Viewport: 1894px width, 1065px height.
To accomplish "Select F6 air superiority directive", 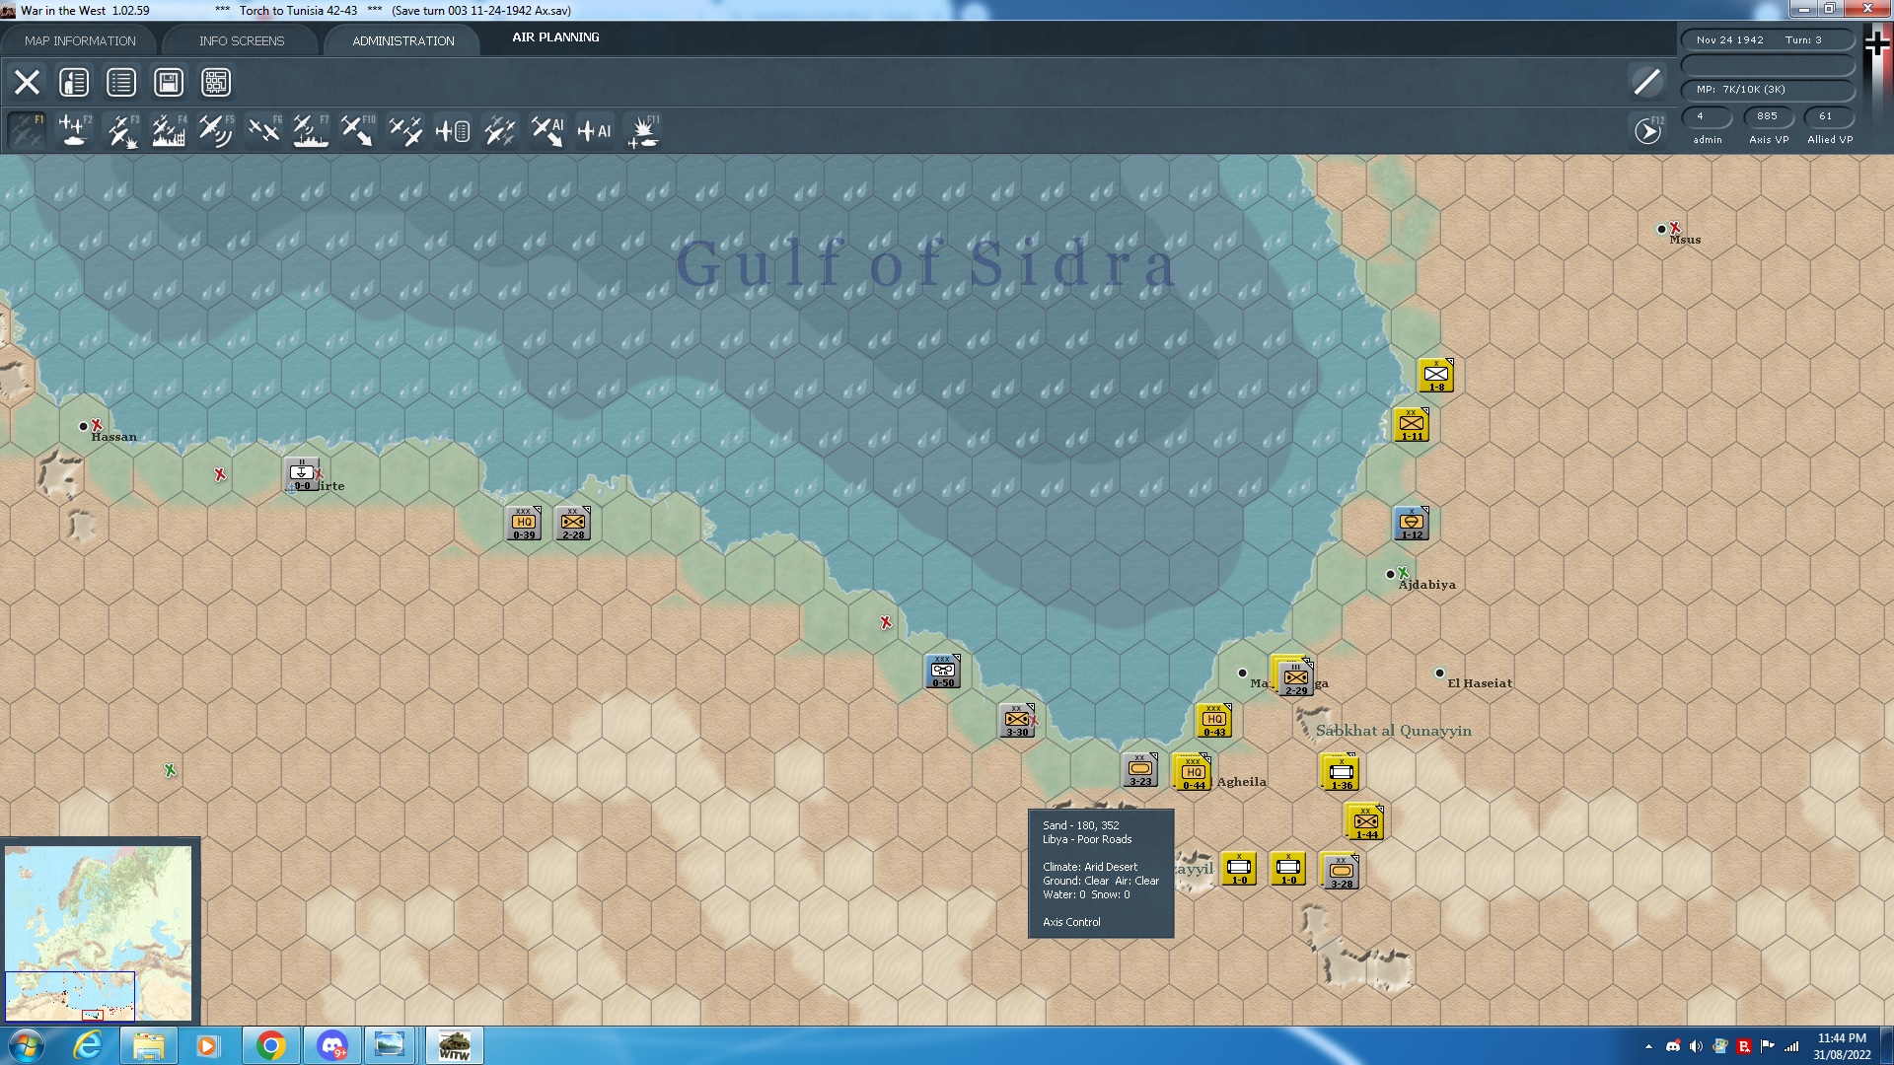I will tap(263, 130).
